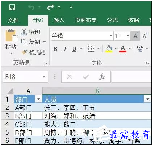Increase font size with larger A
153x146 pixels.
point(135,36)
